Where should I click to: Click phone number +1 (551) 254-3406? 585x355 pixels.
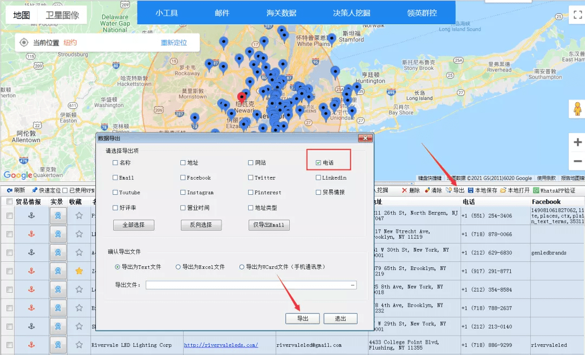pyautogui.click(x=486, y=216)
